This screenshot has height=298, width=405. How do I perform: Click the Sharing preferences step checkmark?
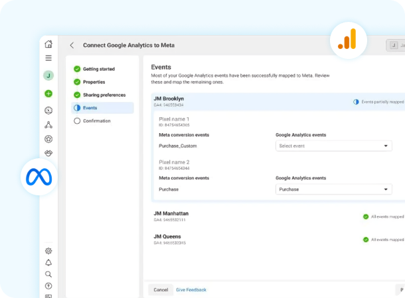[x=77, y=95]
